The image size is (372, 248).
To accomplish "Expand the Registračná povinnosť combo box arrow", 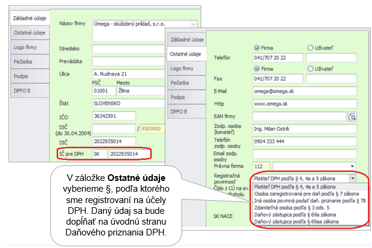I will coord(353,178).
